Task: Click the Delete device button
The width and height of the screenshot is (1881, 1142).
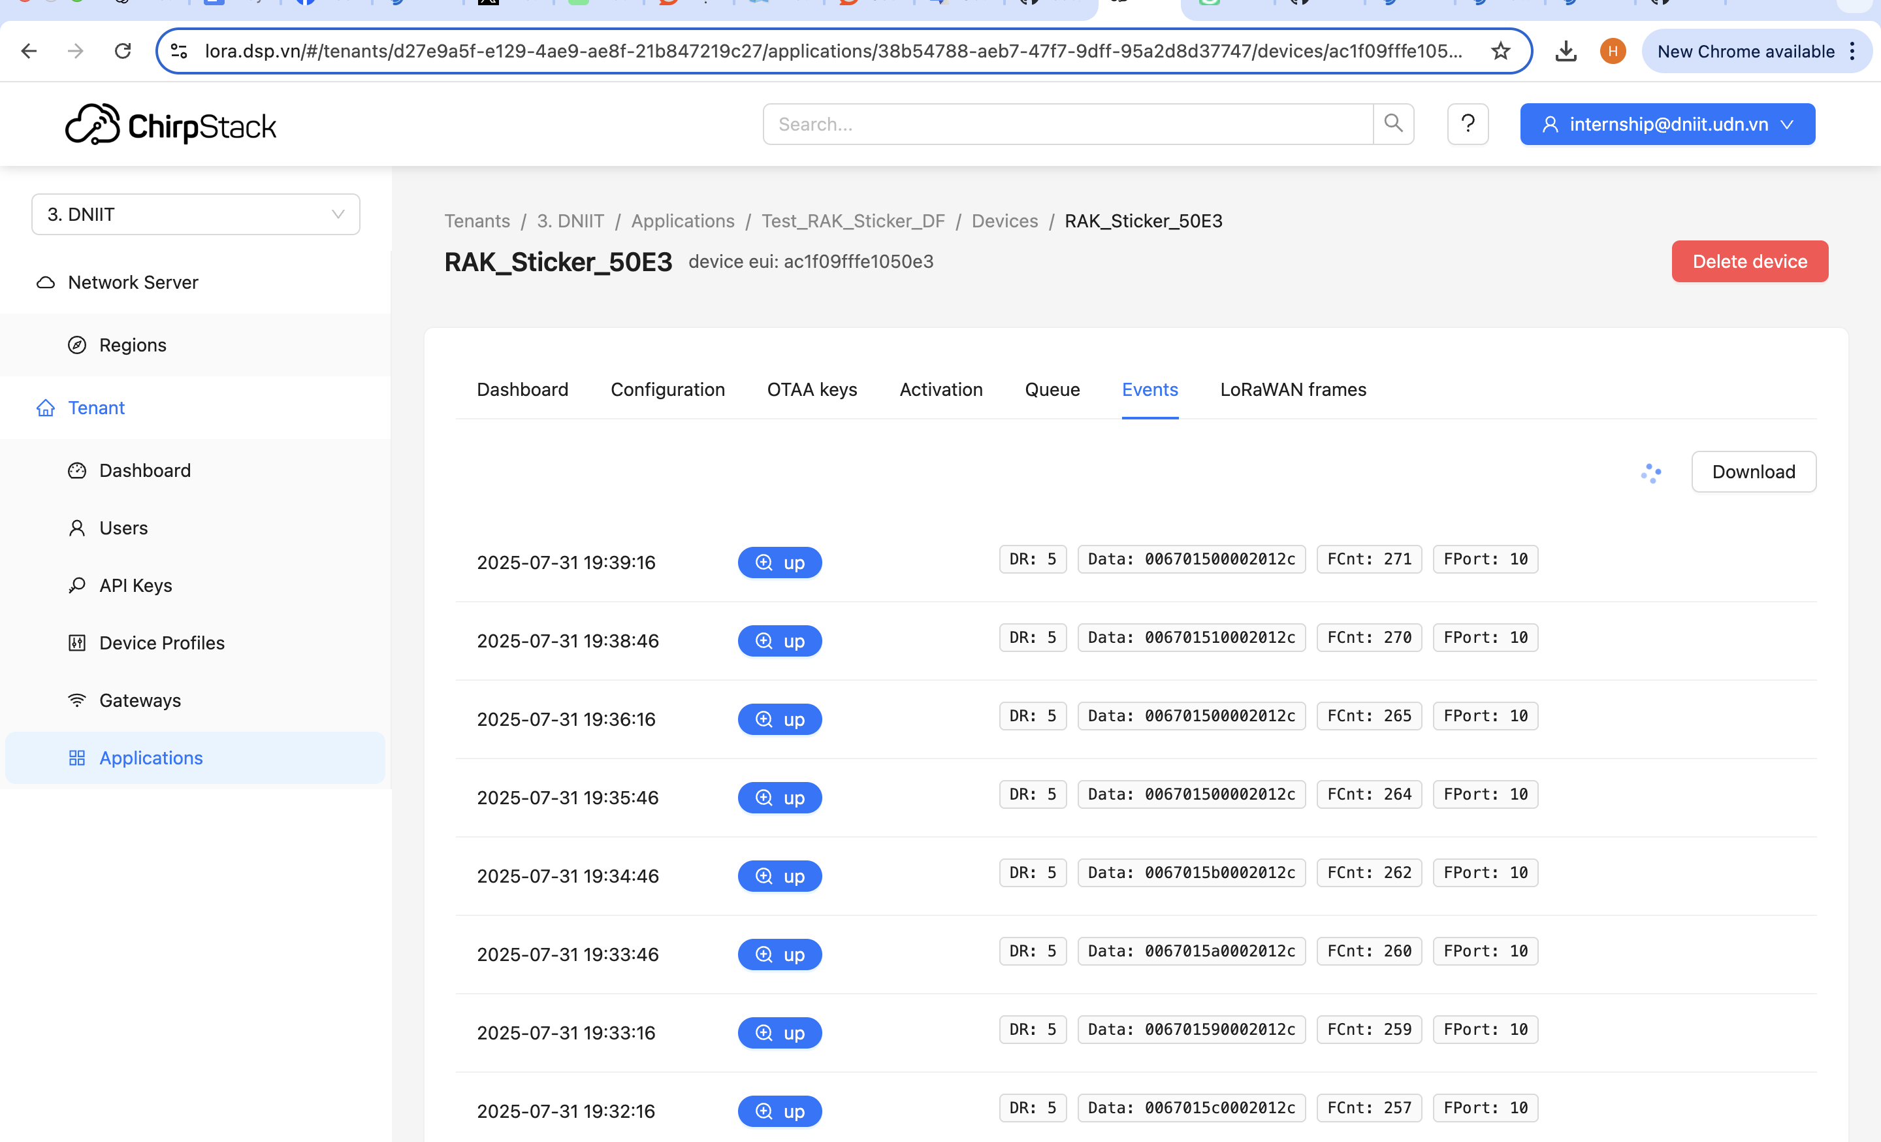Action: [1749, 261]
